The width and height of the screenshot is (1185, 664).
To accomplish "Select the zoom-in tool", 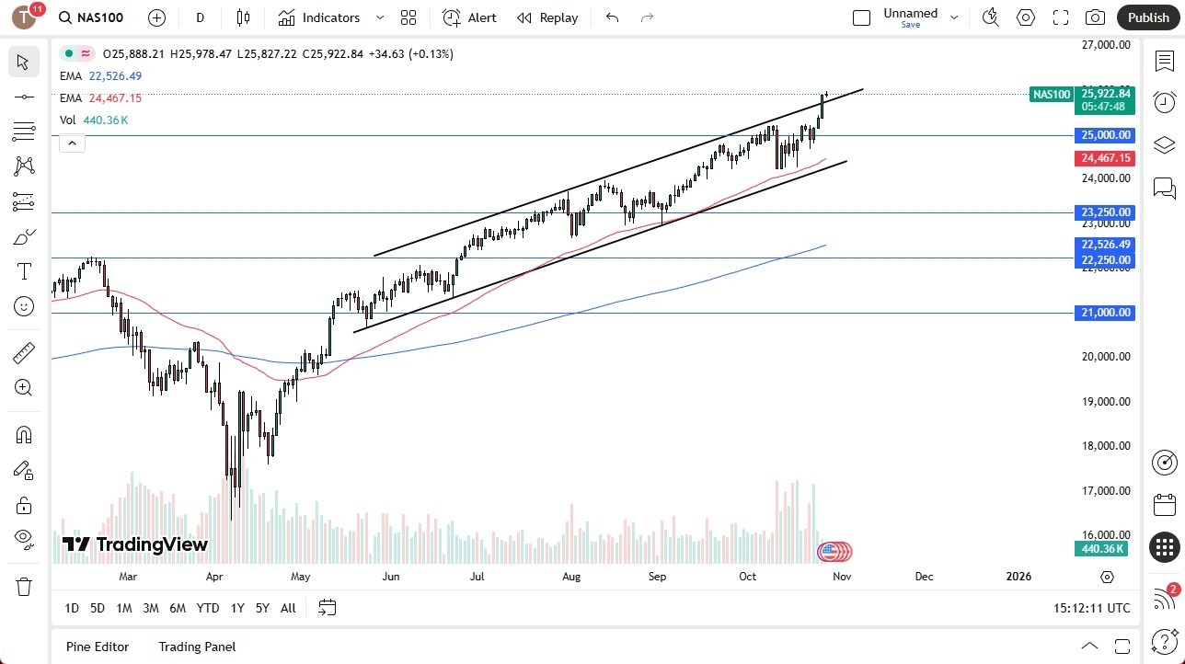I will [23, 387].
